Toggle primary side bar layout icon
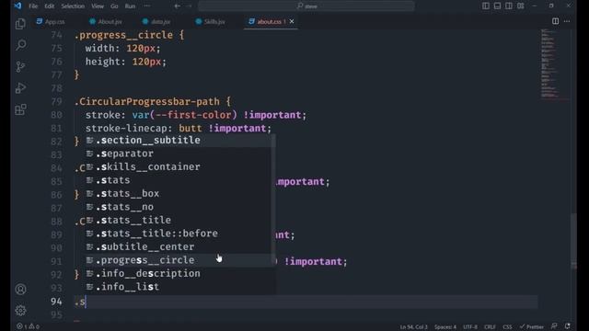The width and height of the screenshot is (589, 331). (x=486, y=6)
